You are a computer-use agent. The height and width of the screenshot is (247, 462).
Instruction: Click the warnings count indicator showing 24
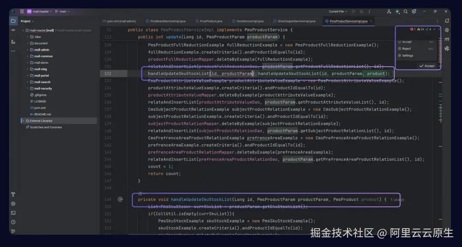point(421,29)
